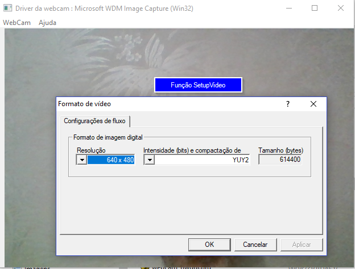Click the webcam app window icon
Viewport: 355px width, 269px height.
coord(8,8)
